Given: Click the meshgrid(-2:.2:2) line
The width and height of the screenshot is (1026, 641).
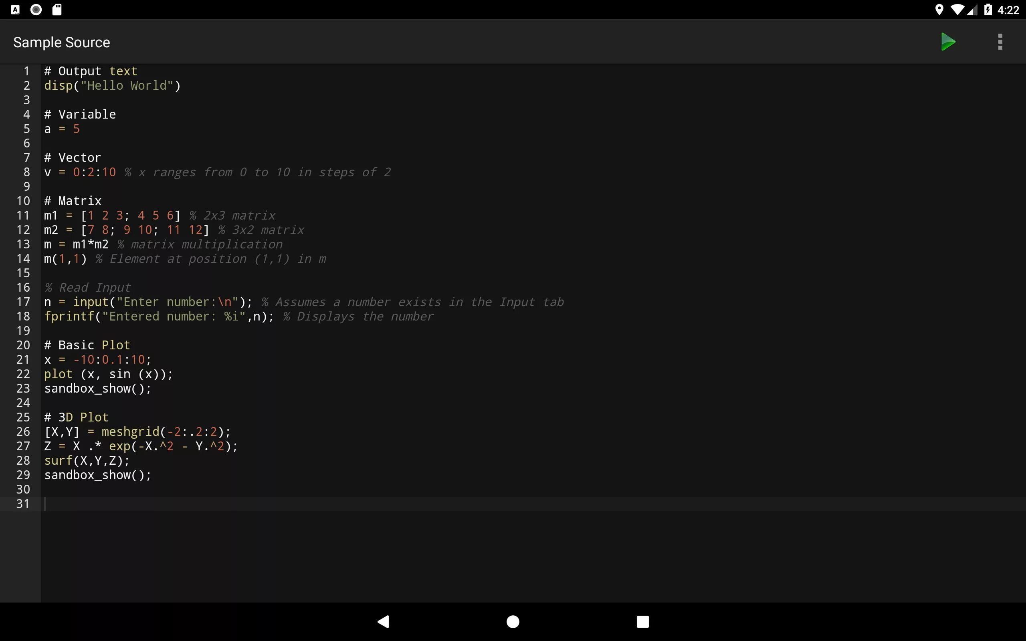Looking at the screenshot, I should [x=137, y=431].
